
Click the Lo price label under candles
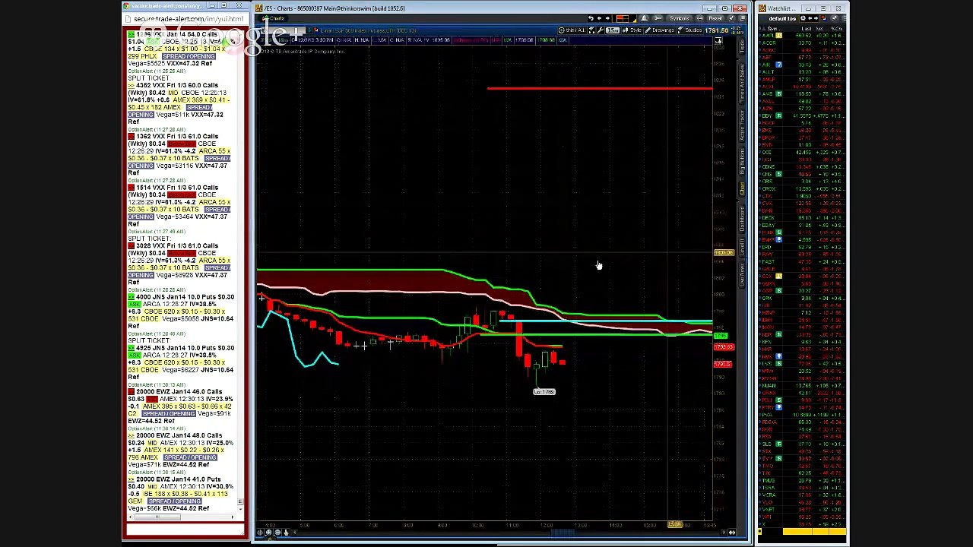(544, 392)
